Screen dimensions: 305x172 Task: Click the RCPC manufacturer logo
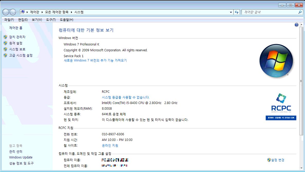coord(281,107)
